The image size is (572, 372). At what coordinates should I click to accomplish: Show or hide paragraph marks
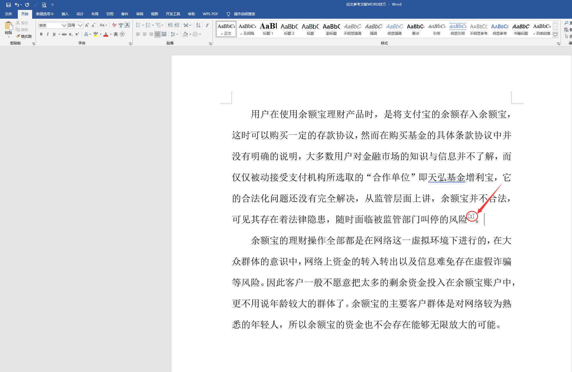click(207, 25)
